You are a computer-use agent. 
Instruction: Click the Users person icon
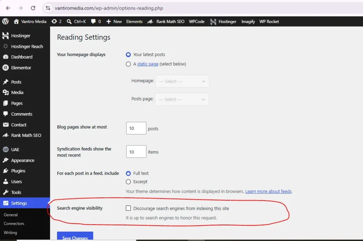click(x=6, y=182)
